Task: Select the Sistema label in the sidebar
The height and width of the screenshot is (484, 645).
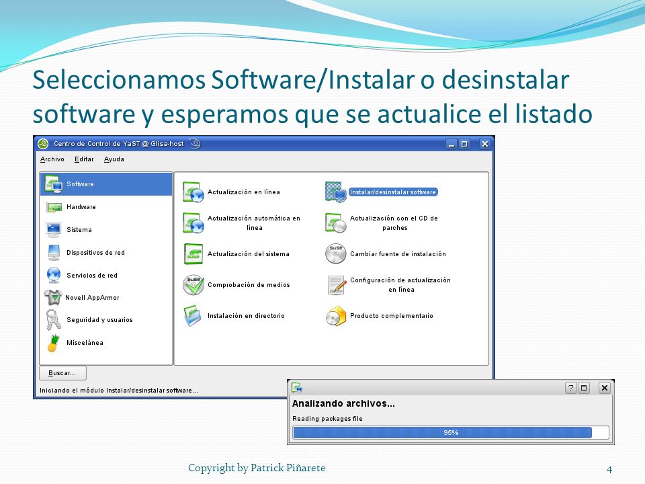Action: pyautogui.click(x=79, y=230)
